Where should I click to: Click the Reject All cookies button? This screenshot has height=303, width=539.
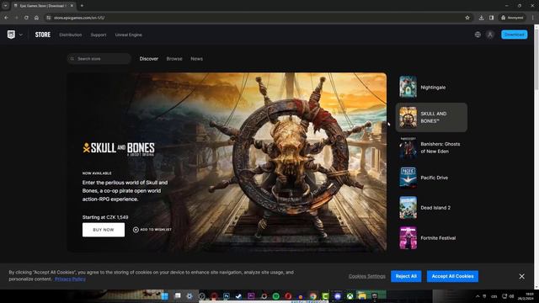tap(406, 276)
